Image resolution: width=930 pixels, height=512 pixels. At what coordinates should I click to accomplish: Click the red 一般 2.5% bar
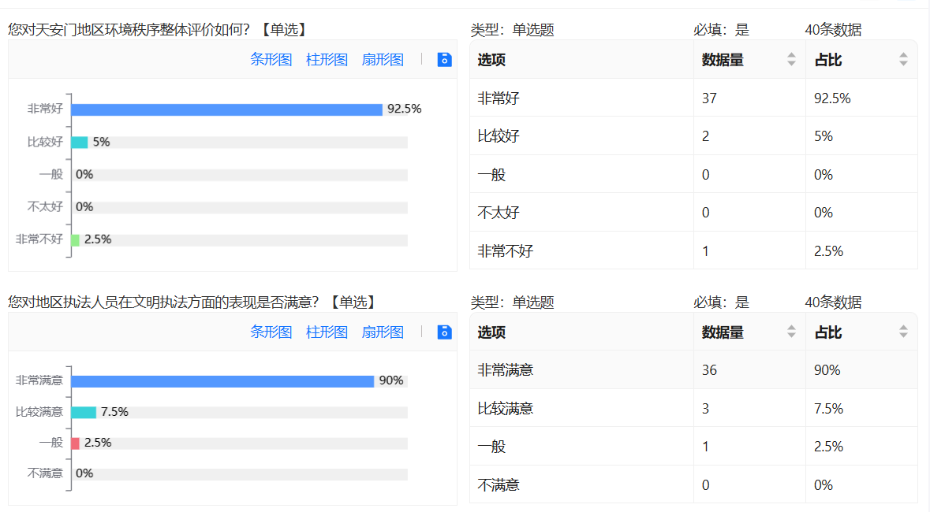(x=76, y=443)
